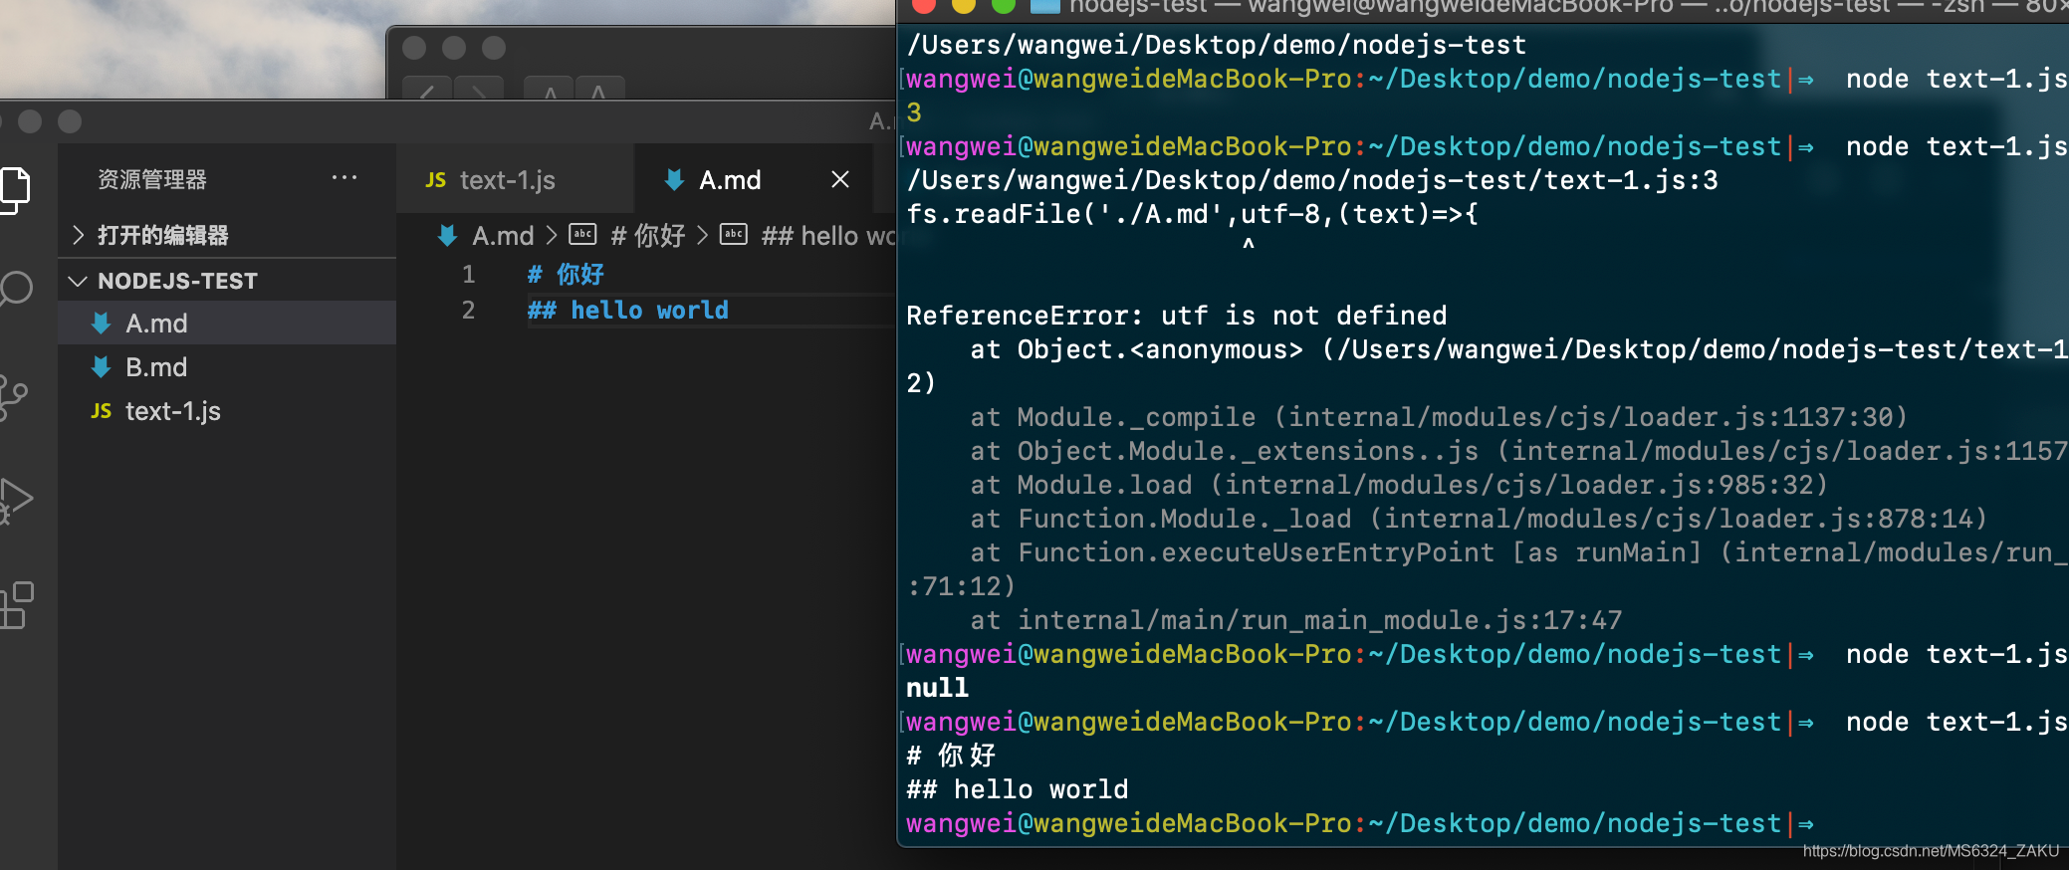Click the markdown icon beside B.md in explorer
Viewport: 2069px width, 870px height.
[x=101, y=367]
